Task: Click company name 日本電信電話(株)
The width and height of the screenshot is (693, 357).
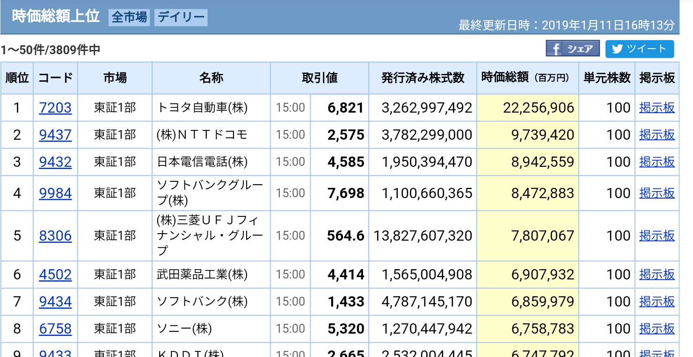Action: coord(202,162)
